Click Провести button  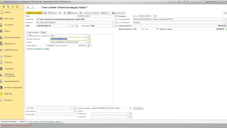click(52, 13)
